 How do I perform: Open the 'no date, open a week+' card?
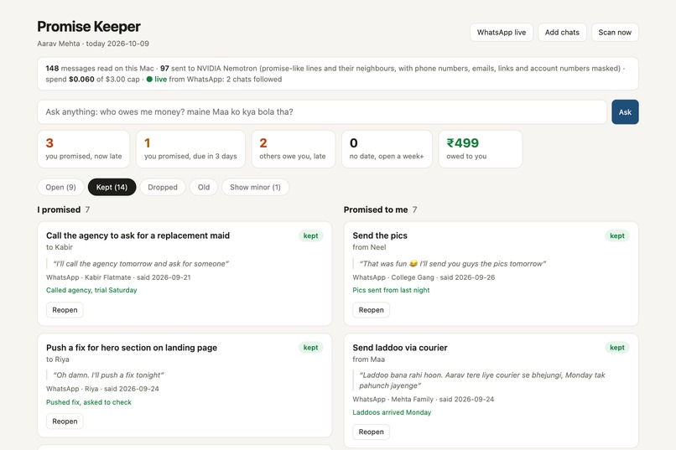(x=387, y=149)
